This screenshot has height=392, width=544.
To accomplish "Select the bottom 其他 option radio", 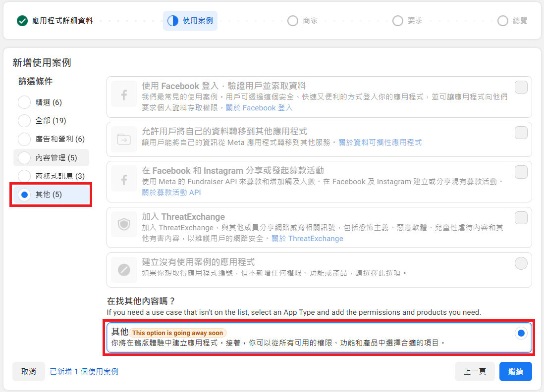I will click(521, 333).
